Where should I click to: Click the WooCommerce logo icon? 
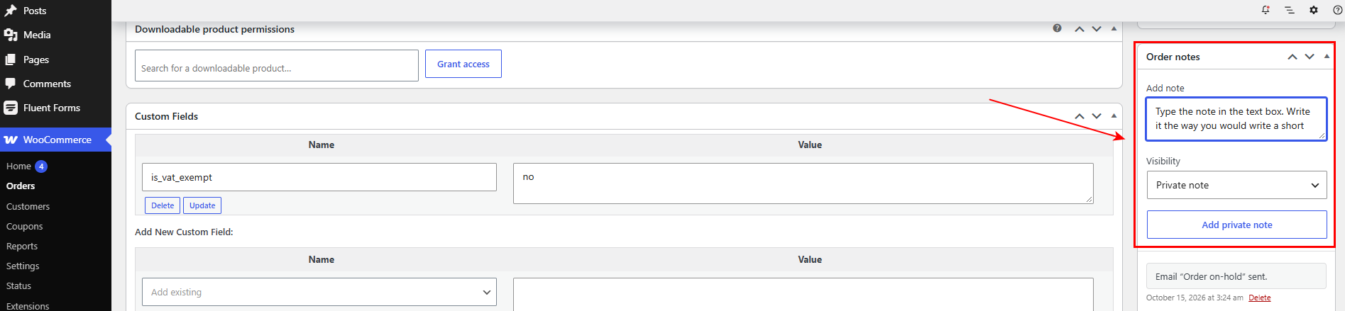coord(11,140)
